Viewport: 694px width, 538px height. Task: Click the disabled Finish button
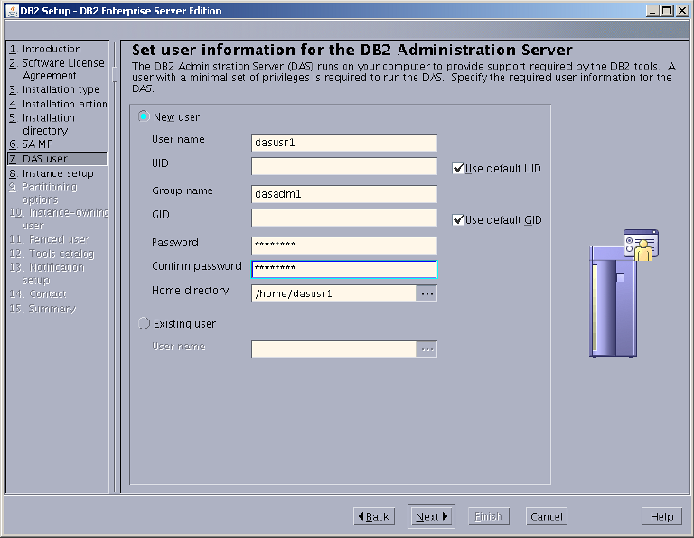tap(489, 516)
